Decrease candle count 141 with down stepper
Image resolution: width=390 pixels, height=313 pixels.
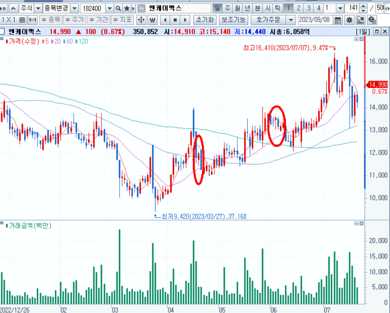click(x=363, y=11)
